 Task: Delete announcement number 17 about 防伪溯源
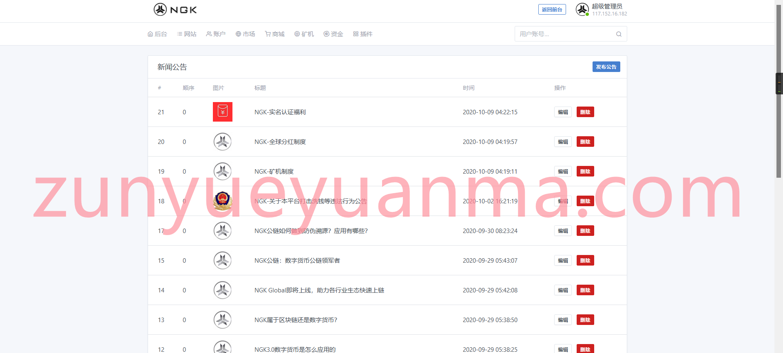pyautogui.click(x=585, y=231)
